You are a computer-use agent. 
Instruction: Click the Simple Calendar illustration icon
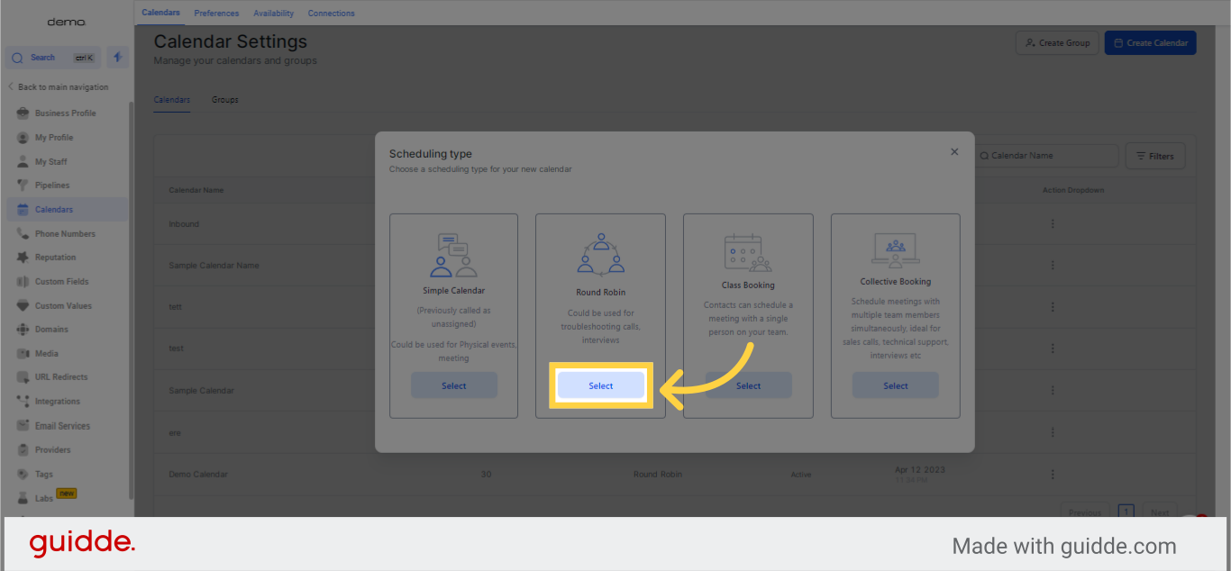[453, 255]
